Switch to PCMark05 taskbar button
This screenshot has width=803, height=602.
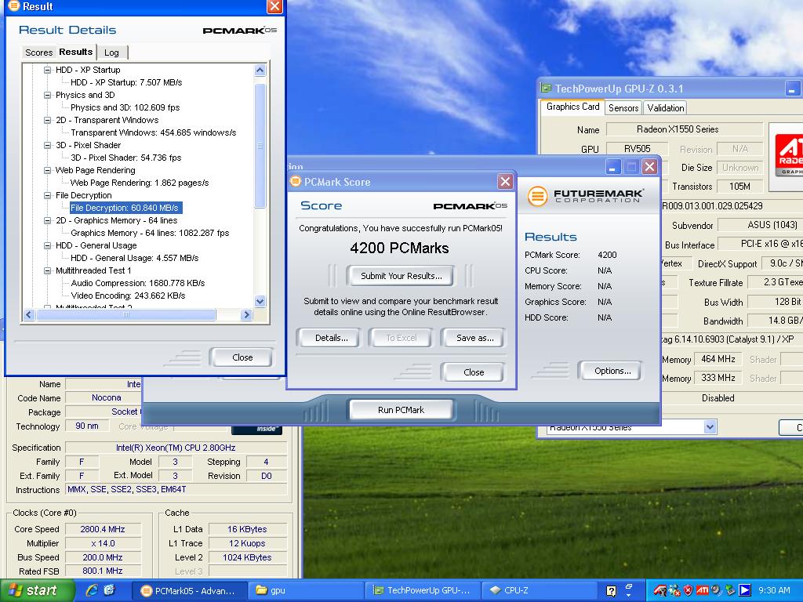coord(190,591)
